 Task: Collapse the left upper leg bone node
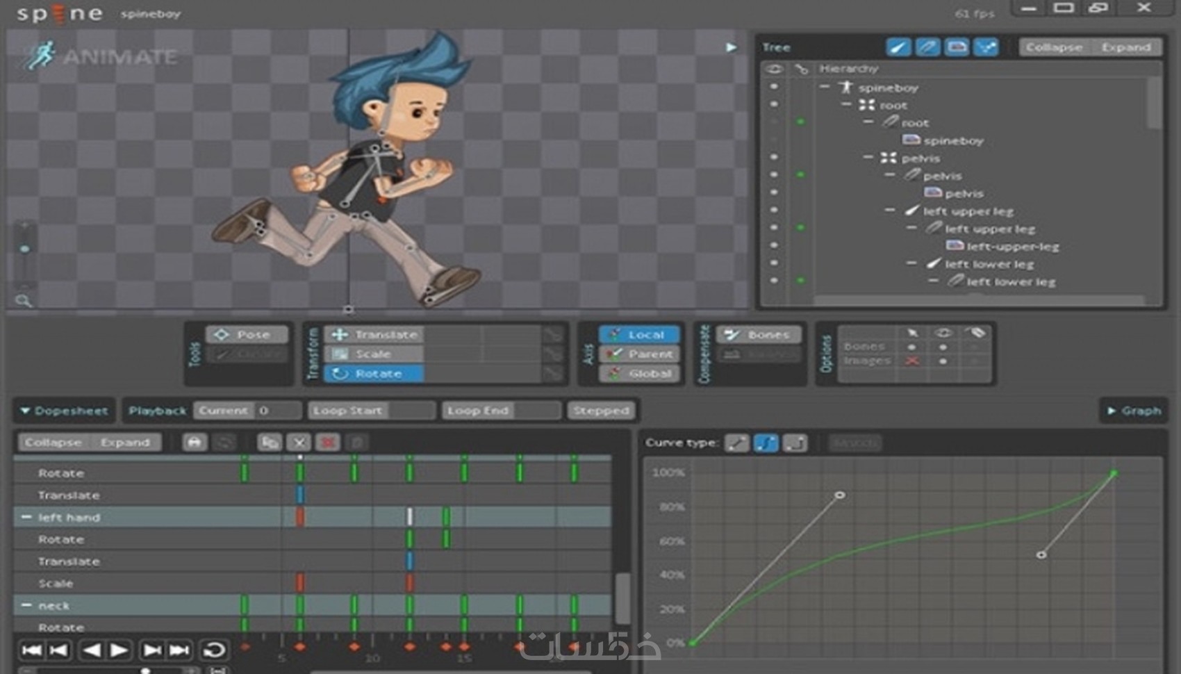click(x=890, y=210)
